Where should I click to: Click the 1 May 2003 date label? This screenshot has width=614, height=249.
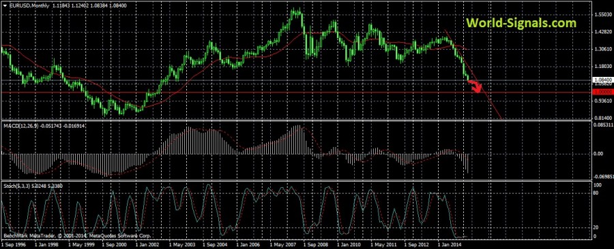[x=181, y=244]
